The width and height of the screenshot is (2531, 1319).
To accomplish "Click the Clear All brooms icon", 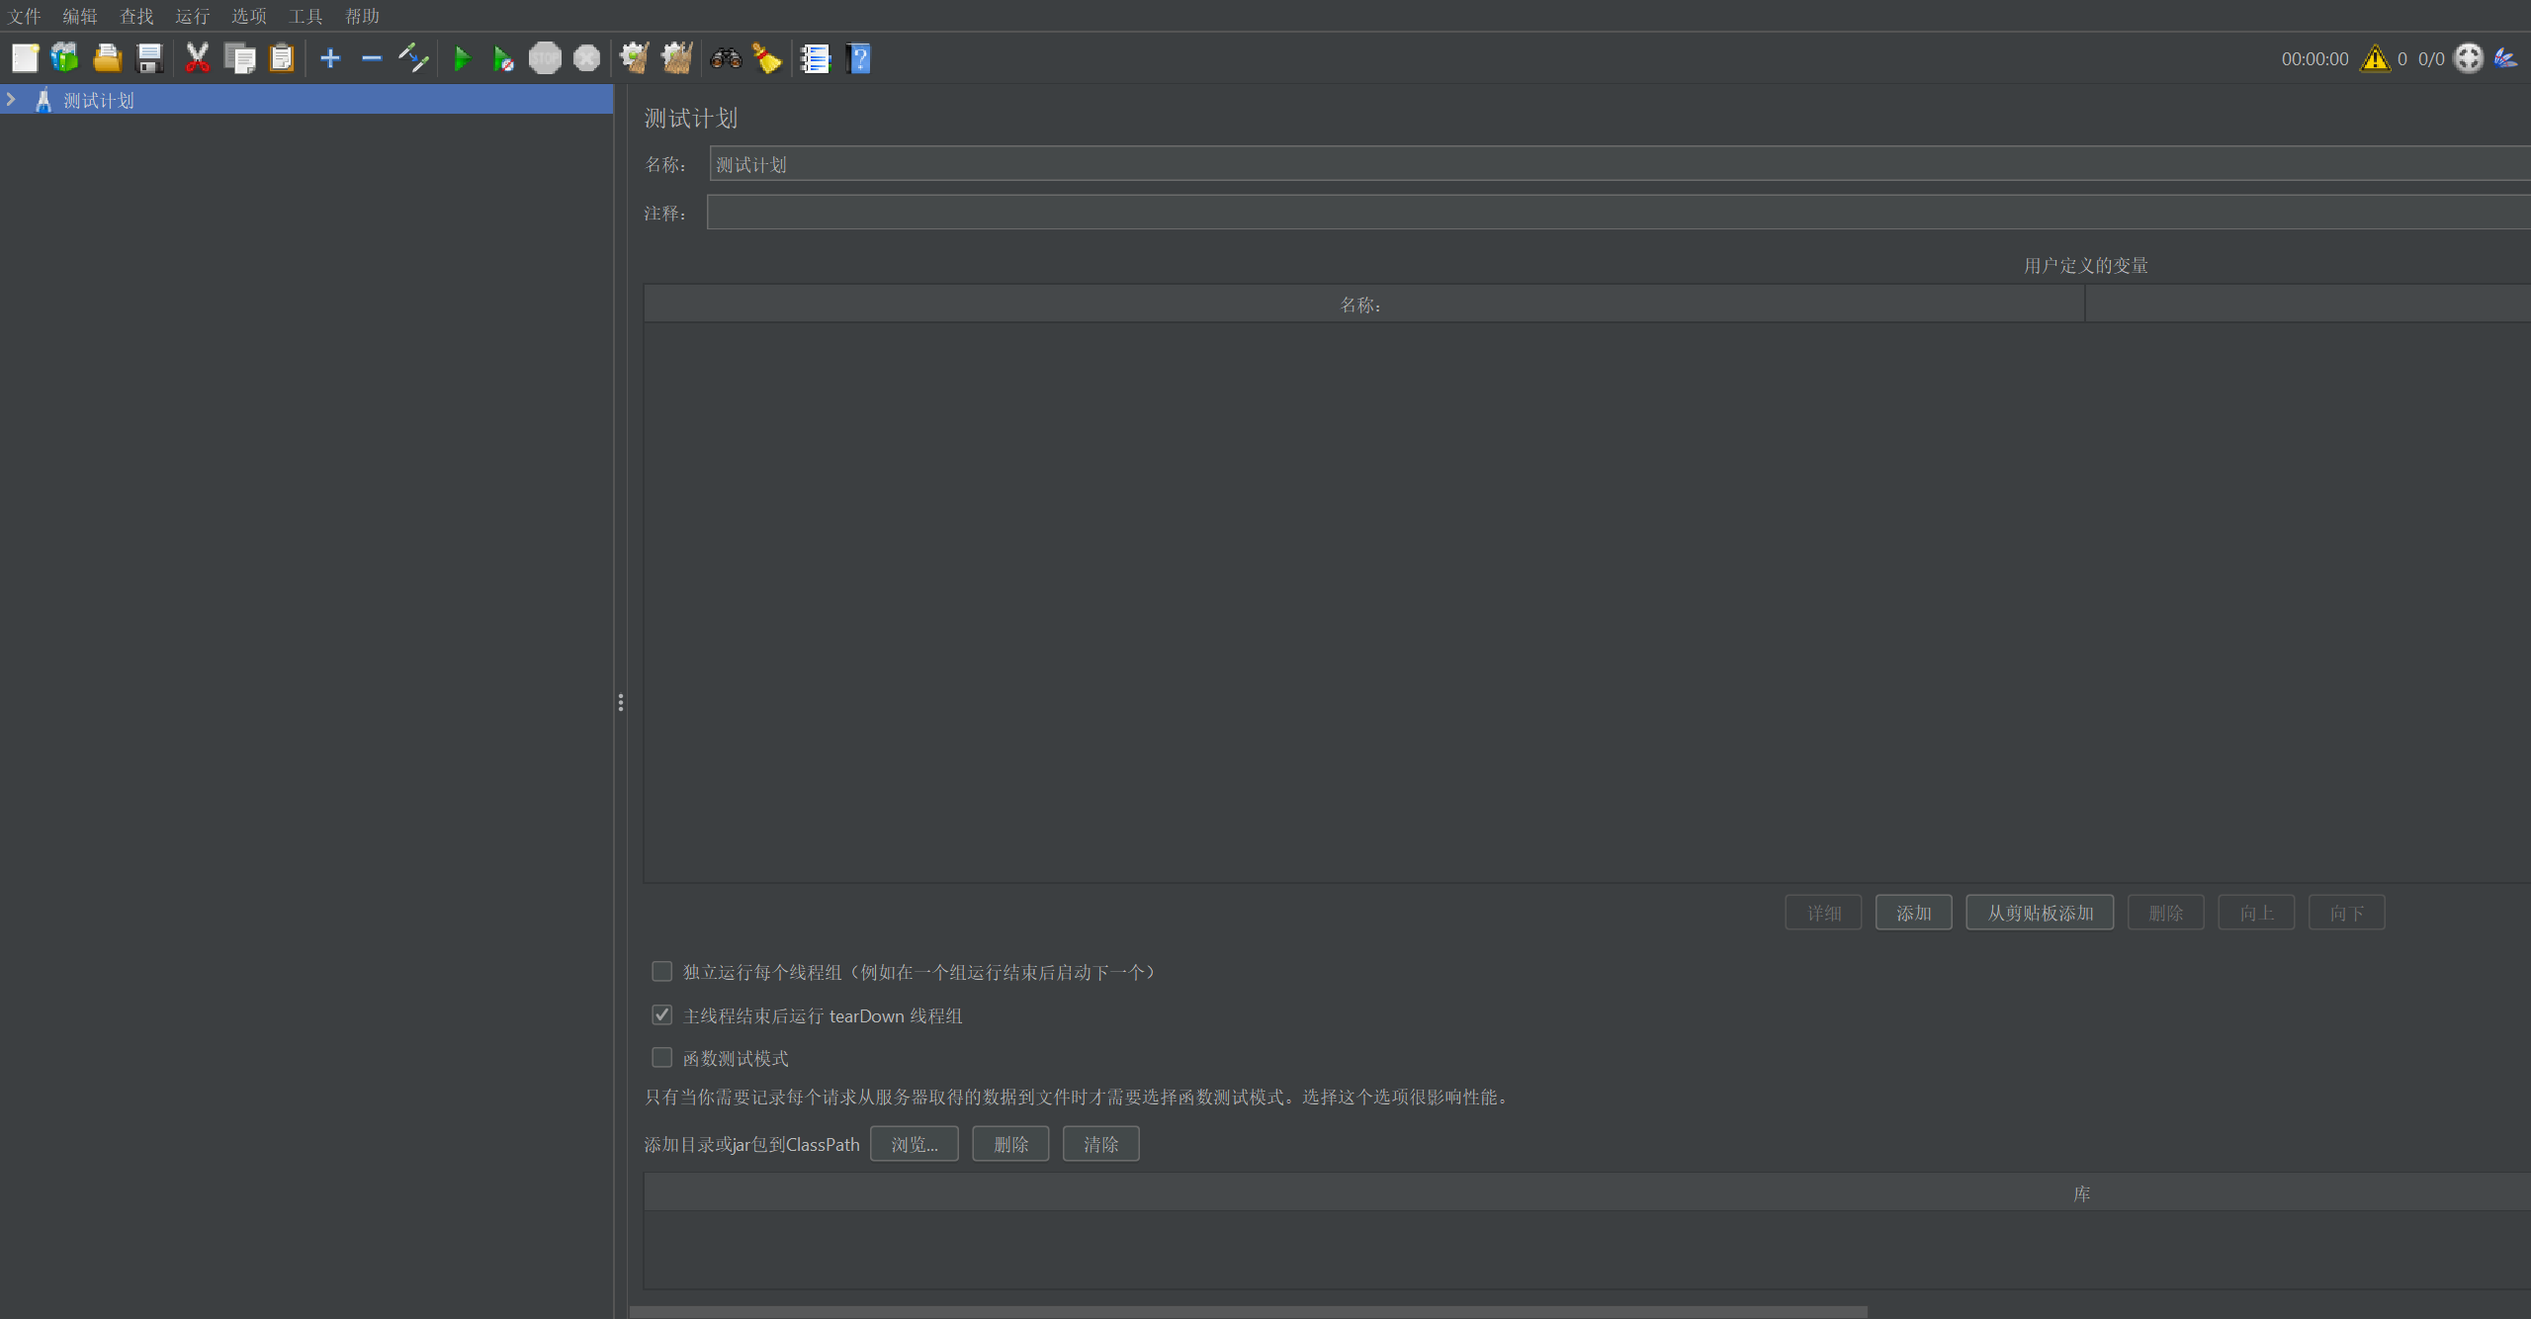I will pos(677,58).
